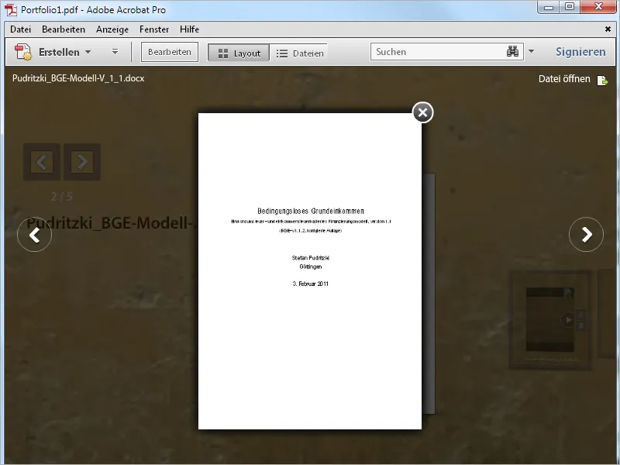
Task: Click the 2 / 5 page counter
Action: [x=62, y=197]
